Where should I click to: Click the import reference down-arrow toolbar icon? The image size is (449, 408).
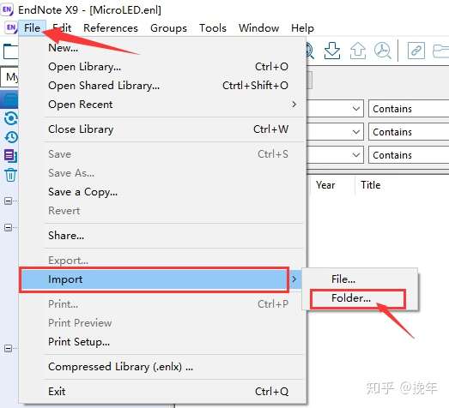[x=332, y=51]
